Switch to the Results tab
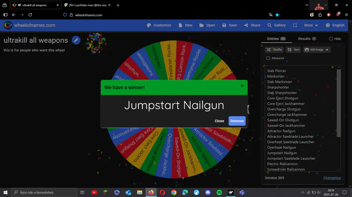352x197 pixels. (307, 39)
